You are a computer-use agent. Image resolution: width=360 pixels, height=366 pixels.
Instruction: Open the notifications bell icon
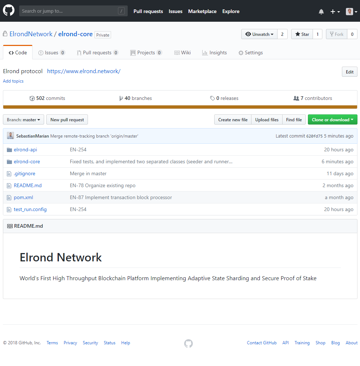pos(321,12)
